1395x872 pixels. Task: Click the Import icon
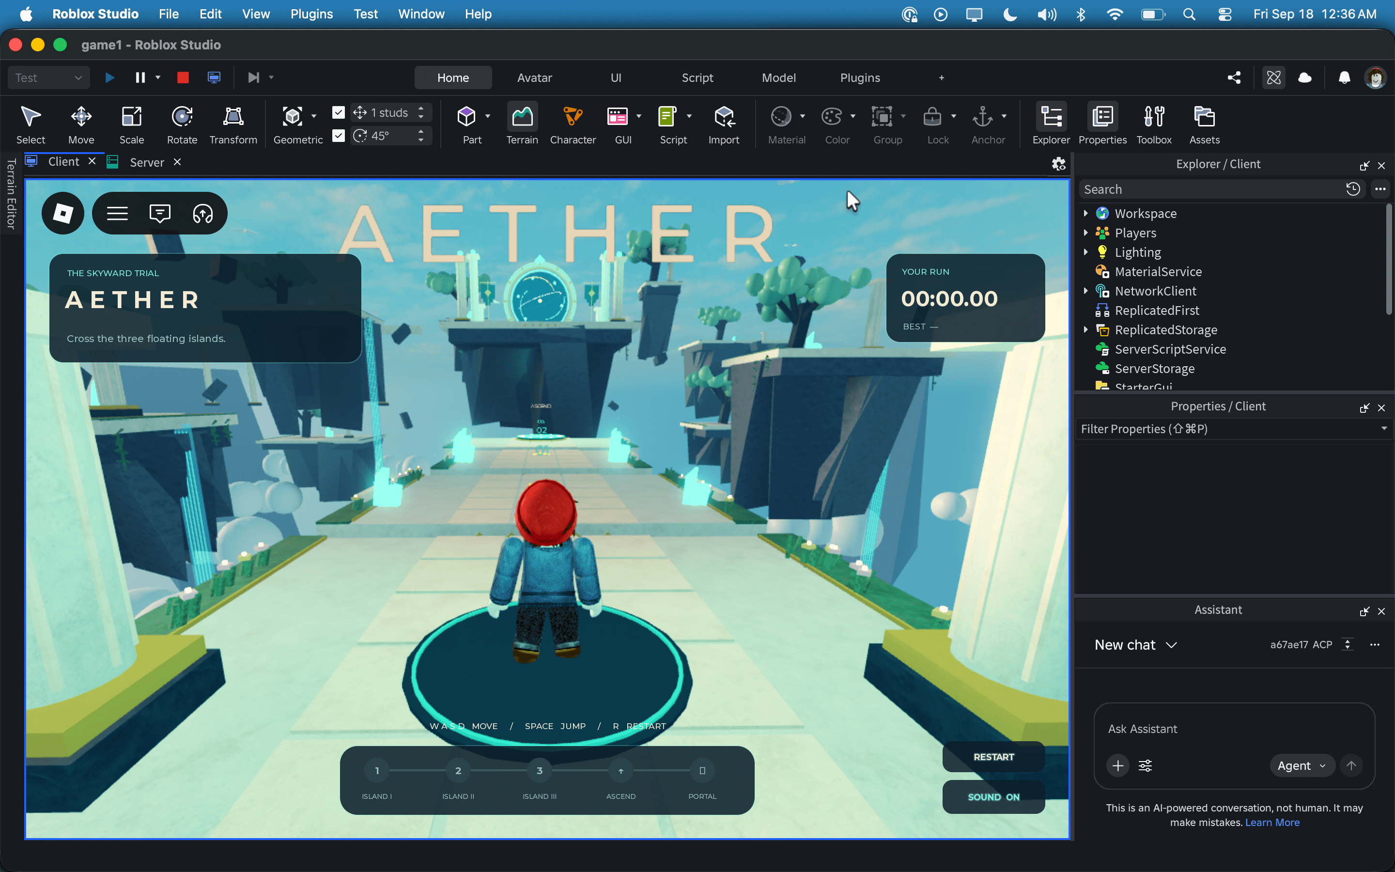(724, 116)
